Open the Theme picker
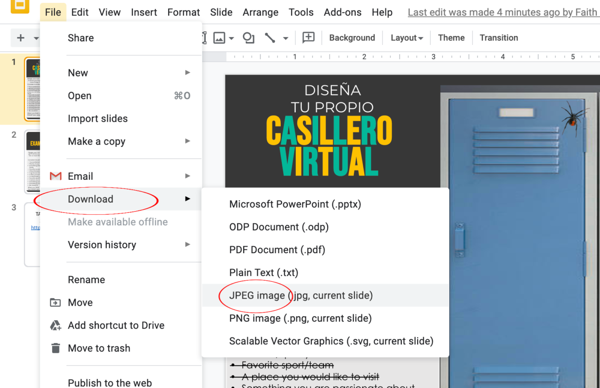The width and height of the screenshot is (600, 388). [450, 37]
